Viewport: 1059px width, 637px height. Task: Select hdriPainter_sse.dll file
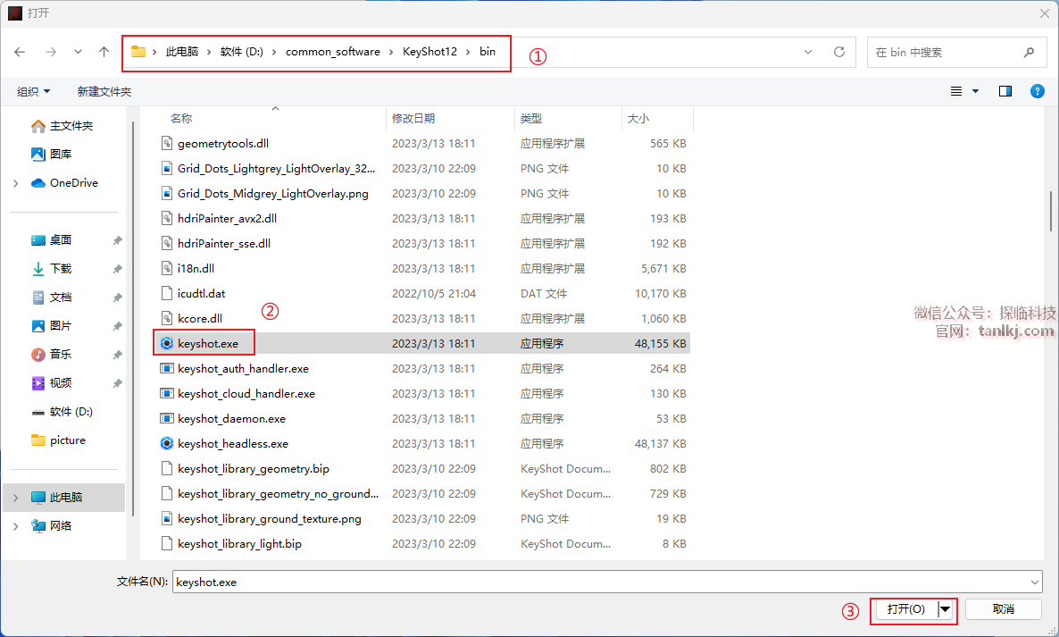pyautogui.click(x=223, y=243)
